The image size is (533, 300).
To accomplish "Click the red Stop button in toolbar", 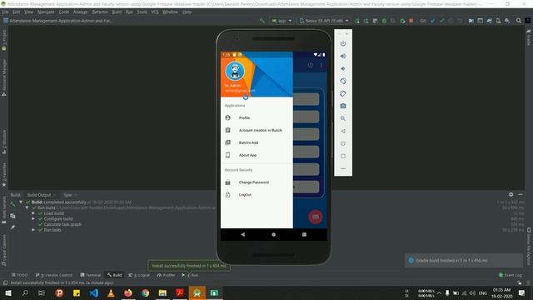I will [411, 21].
